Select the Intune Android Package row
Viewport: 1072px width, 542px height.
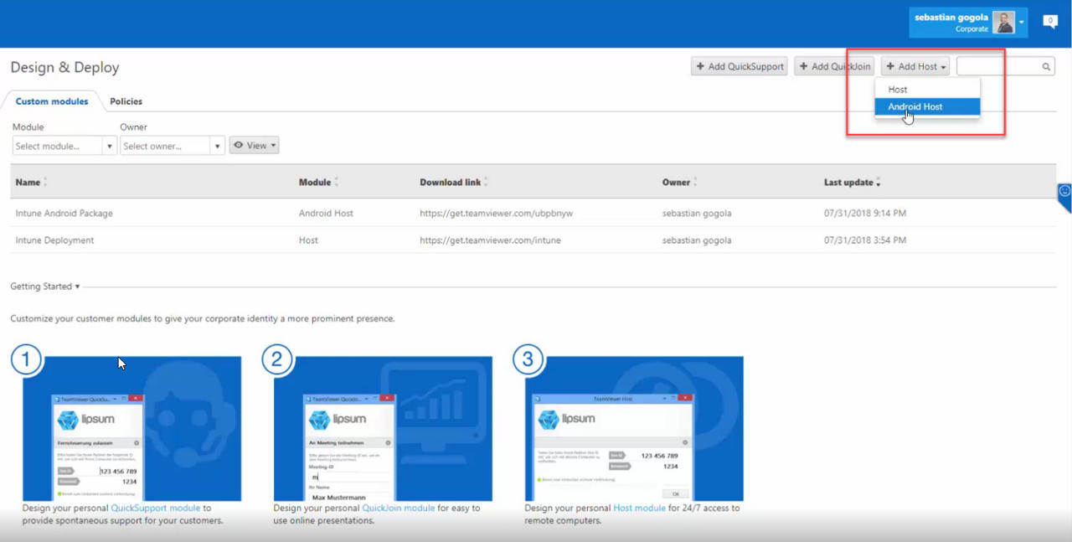(64, 214)
